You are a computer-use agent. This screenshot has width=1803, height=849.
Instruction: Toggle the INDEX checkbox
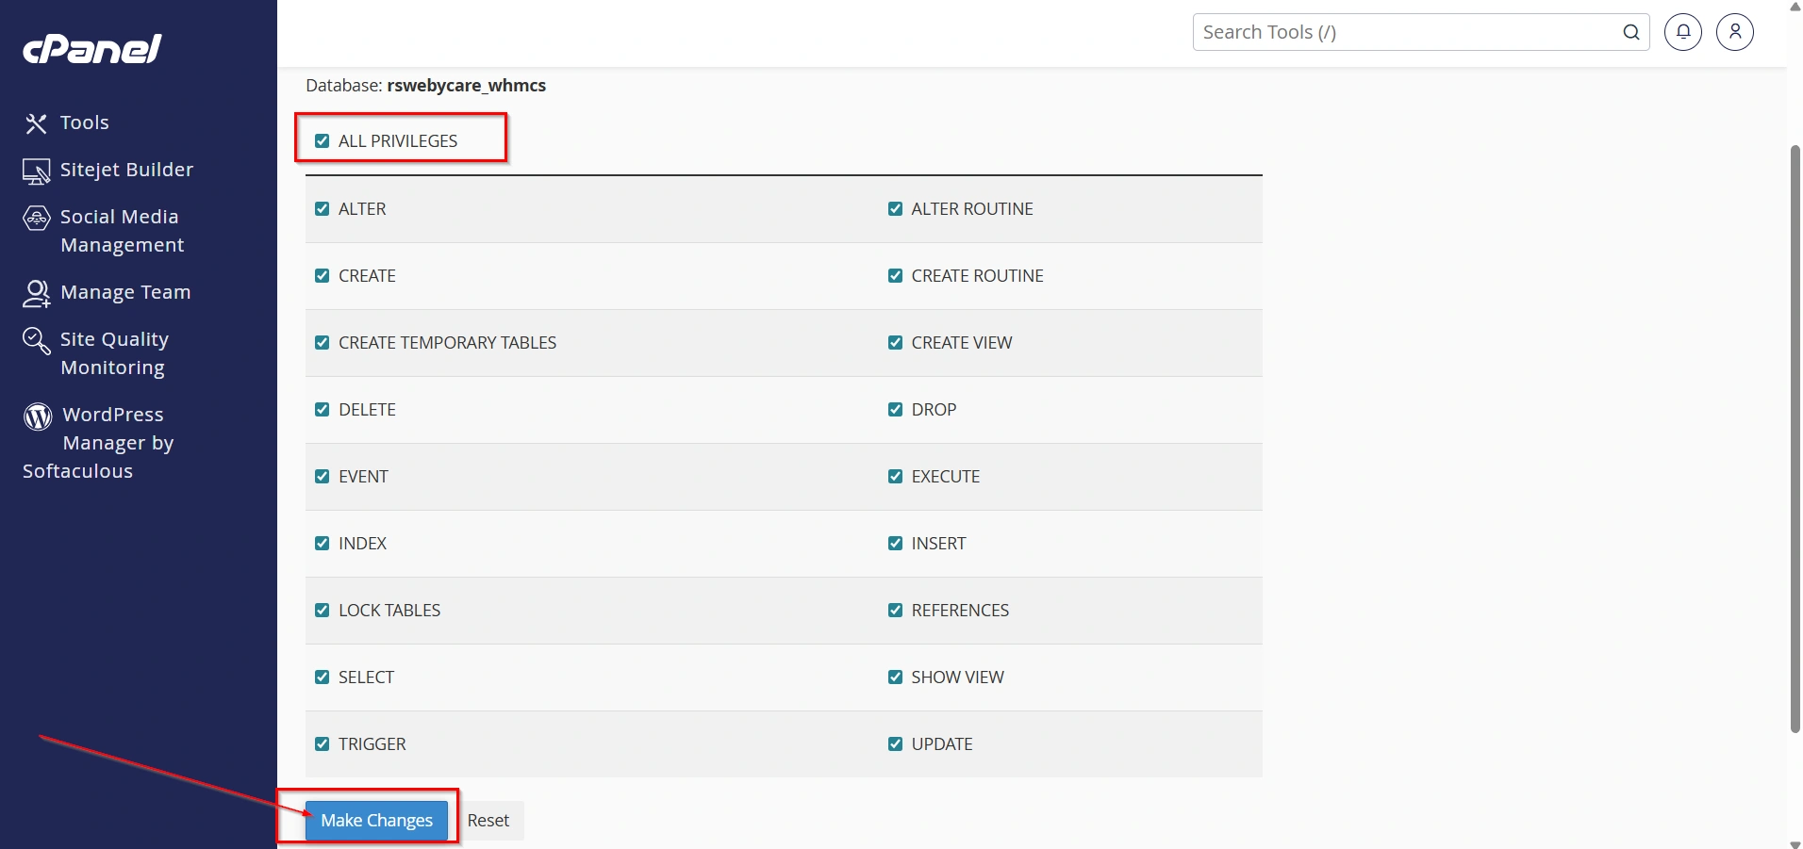pyautogui.click(x=322, y=544)
